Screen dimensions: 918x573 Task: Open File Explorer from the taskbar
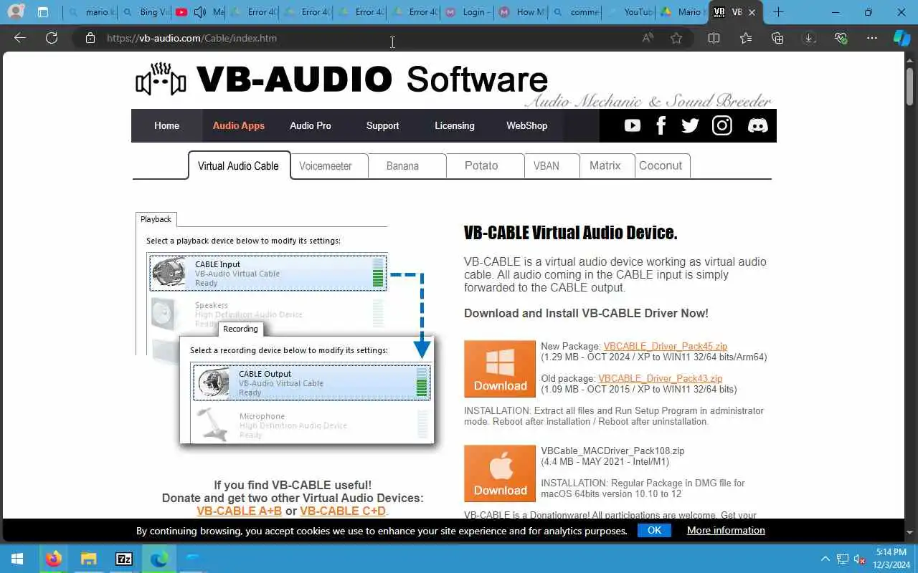point(88,559)
